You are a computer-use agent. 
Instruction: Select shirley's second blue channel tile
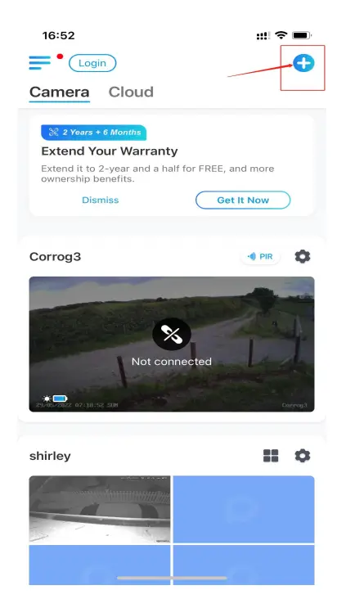click(244, 509)
